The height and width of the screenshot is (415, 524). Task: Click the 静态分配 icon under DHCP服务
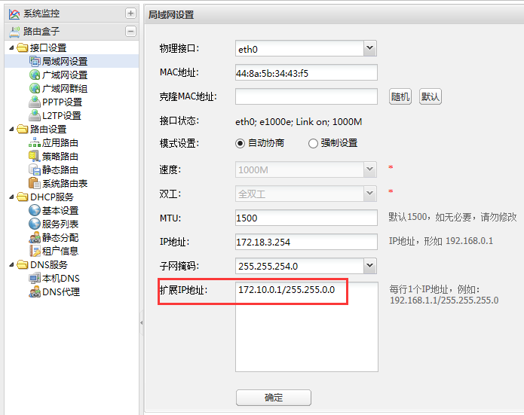(35, 237)
